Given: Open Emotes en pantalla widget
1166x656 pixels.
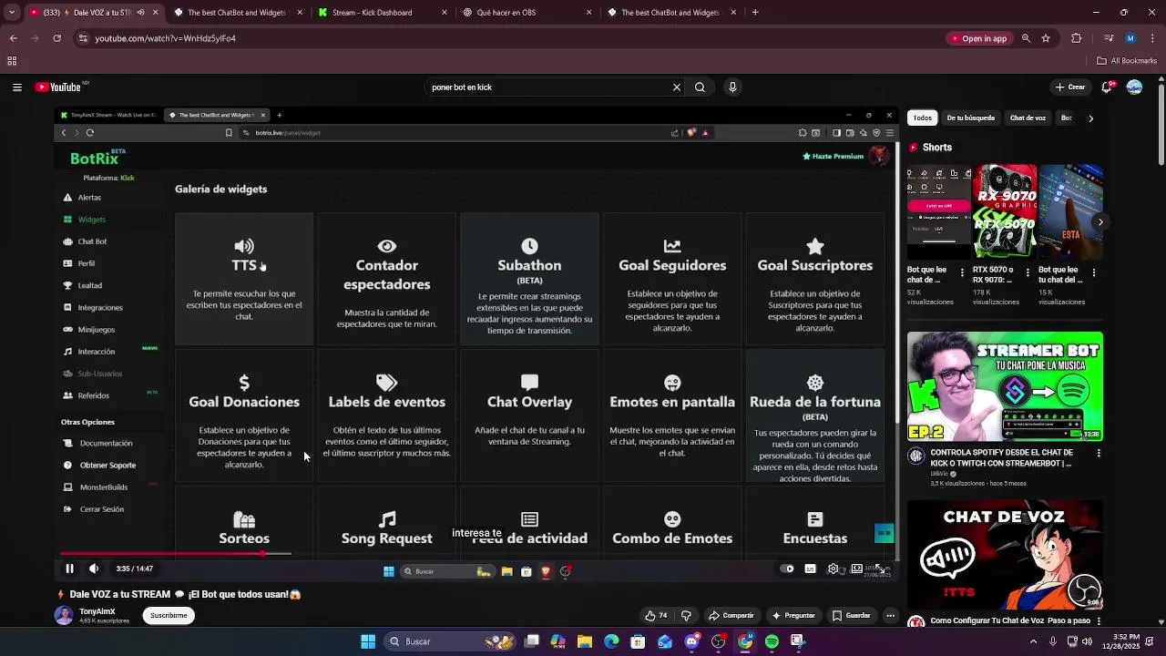Looking at the screenshot, I should (672, 415).
